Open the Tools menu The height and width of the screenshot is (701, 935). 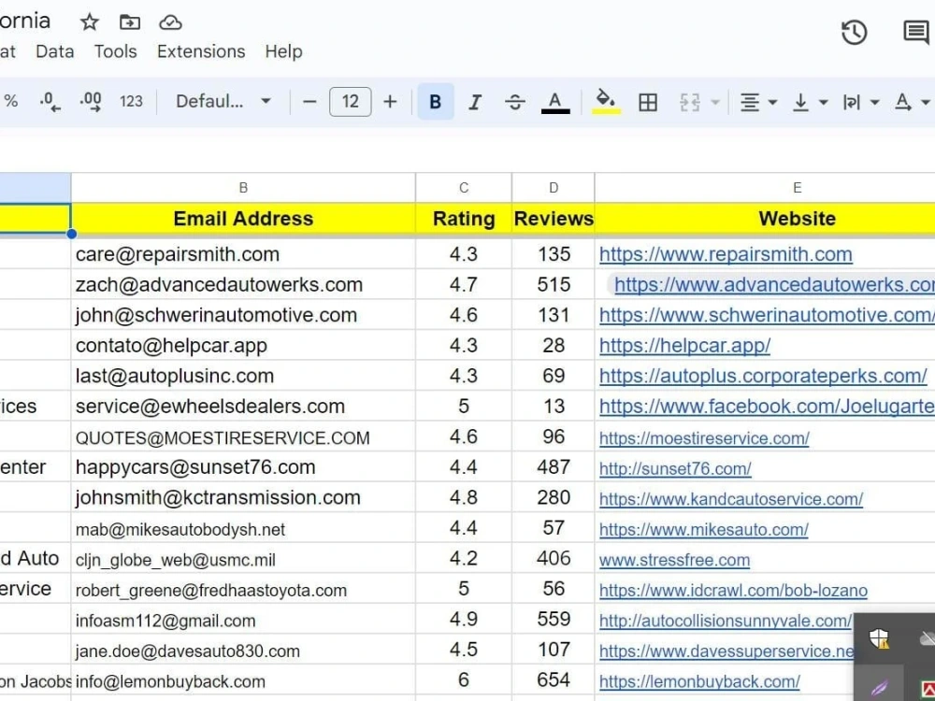coord(114,51)
